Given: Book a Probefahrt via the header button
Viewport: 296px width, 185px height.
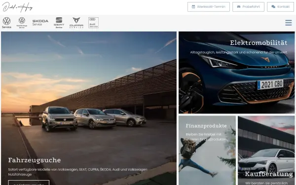Looking at the screenshot, I should coord(248,7).
